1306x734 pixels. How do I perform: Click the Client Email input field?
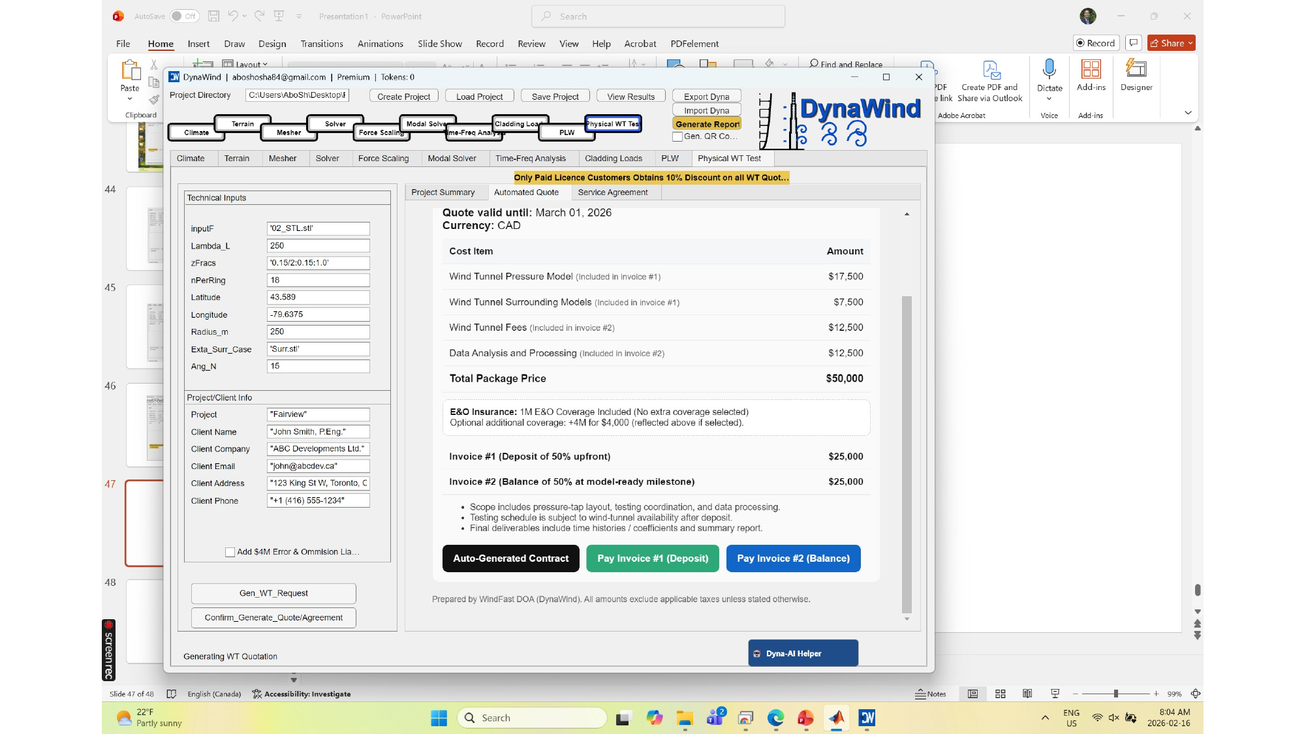click(x=318, y=466)
